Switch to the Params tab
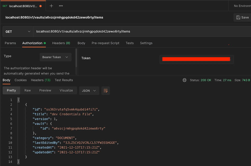Viewport: 251px width, 166px height. 10,43
